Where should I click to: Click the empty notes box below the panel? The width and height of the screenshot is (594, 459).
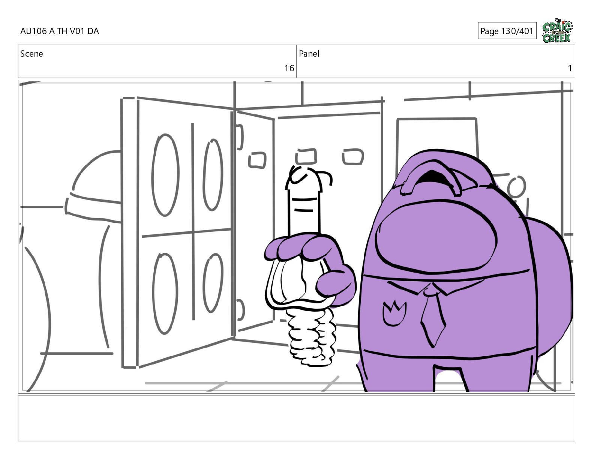pyautogui.click(x=297, y=418)
